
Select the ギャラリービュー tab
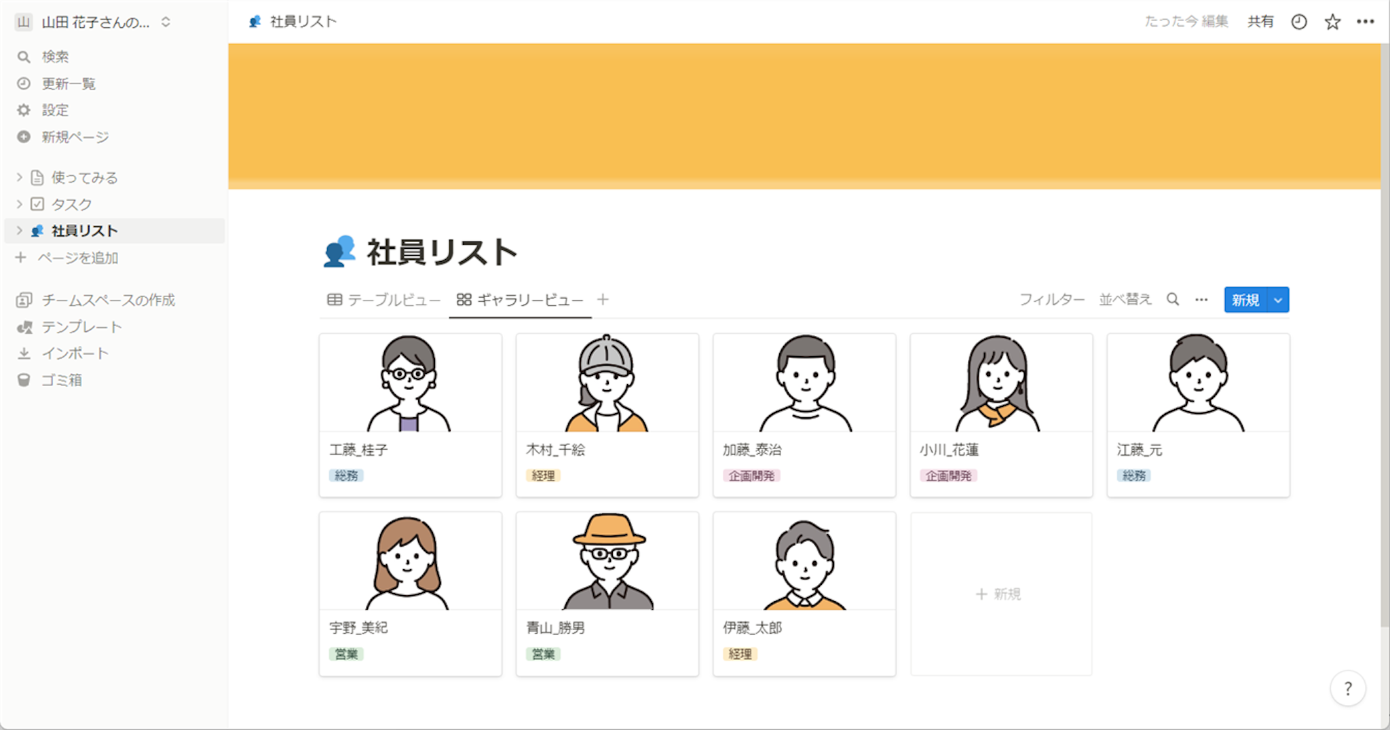tap(521, 300)
